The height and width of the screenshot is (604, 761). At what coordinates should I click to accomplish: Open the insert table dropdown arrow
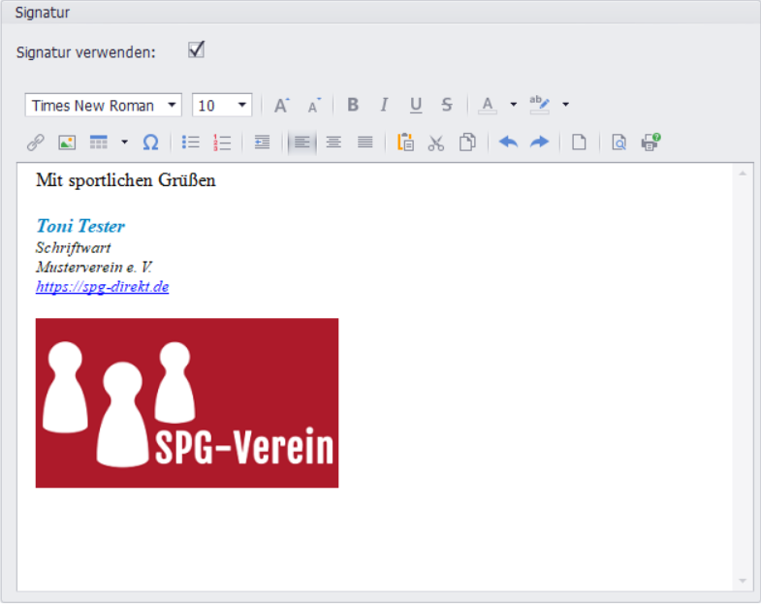click(124, 143)
